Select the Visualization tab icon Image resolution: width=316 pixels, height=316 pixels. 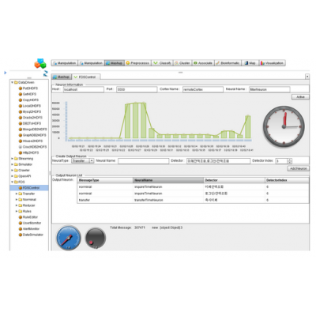(262, 63)
